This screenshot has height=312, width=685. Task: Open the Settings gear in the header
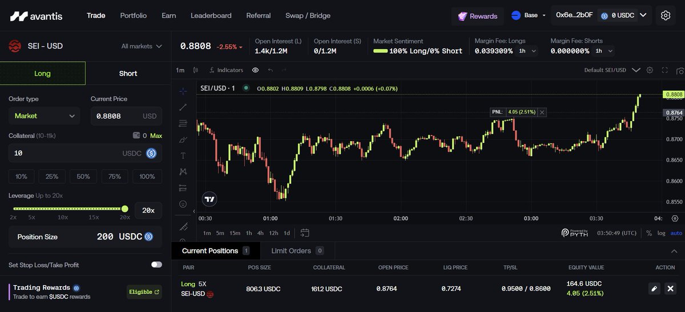click(666, 16)
